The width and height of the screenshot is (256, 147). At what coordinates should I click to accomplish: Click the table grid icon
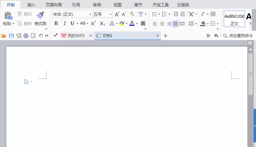point(213,14)
